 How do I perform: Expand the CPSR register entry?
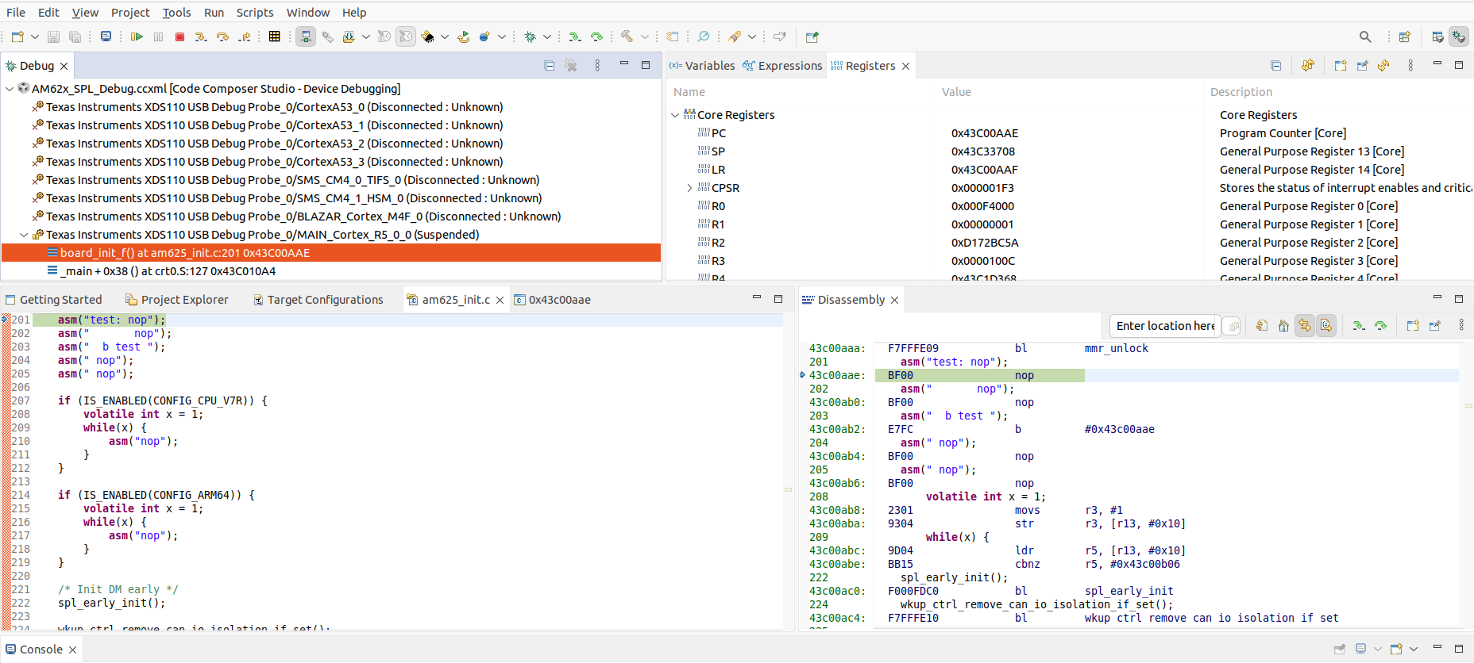(x=689, y=188)
